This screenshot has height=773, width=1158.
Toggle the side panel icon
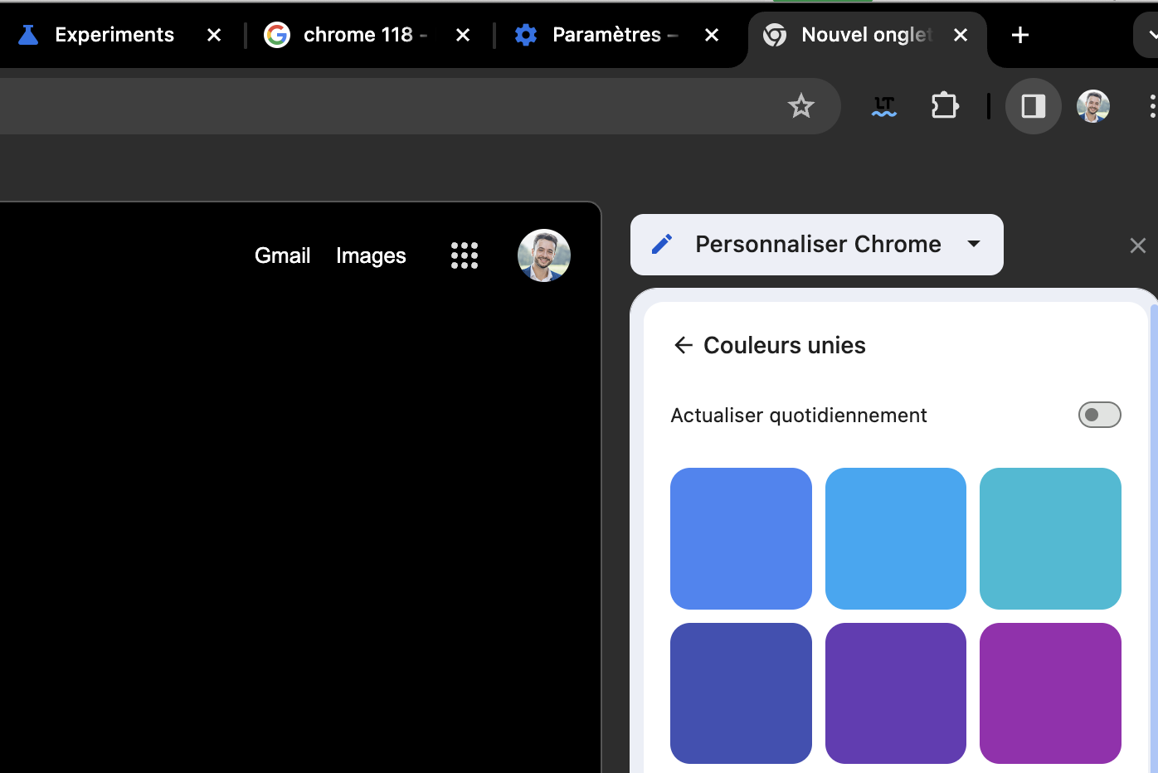(1033, 106)
